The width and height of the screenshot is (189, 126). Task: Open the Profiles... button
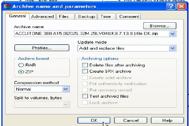pos(42,48)
